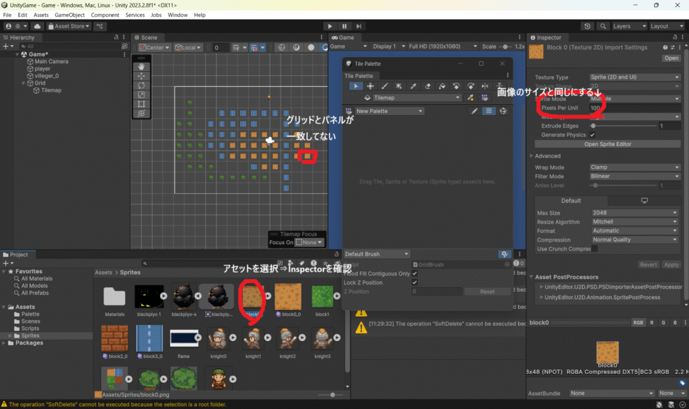The height and width of the screenshot is (409, 689).
Task: Expand the Advanced section in Inspector
Action: point(532,156)
